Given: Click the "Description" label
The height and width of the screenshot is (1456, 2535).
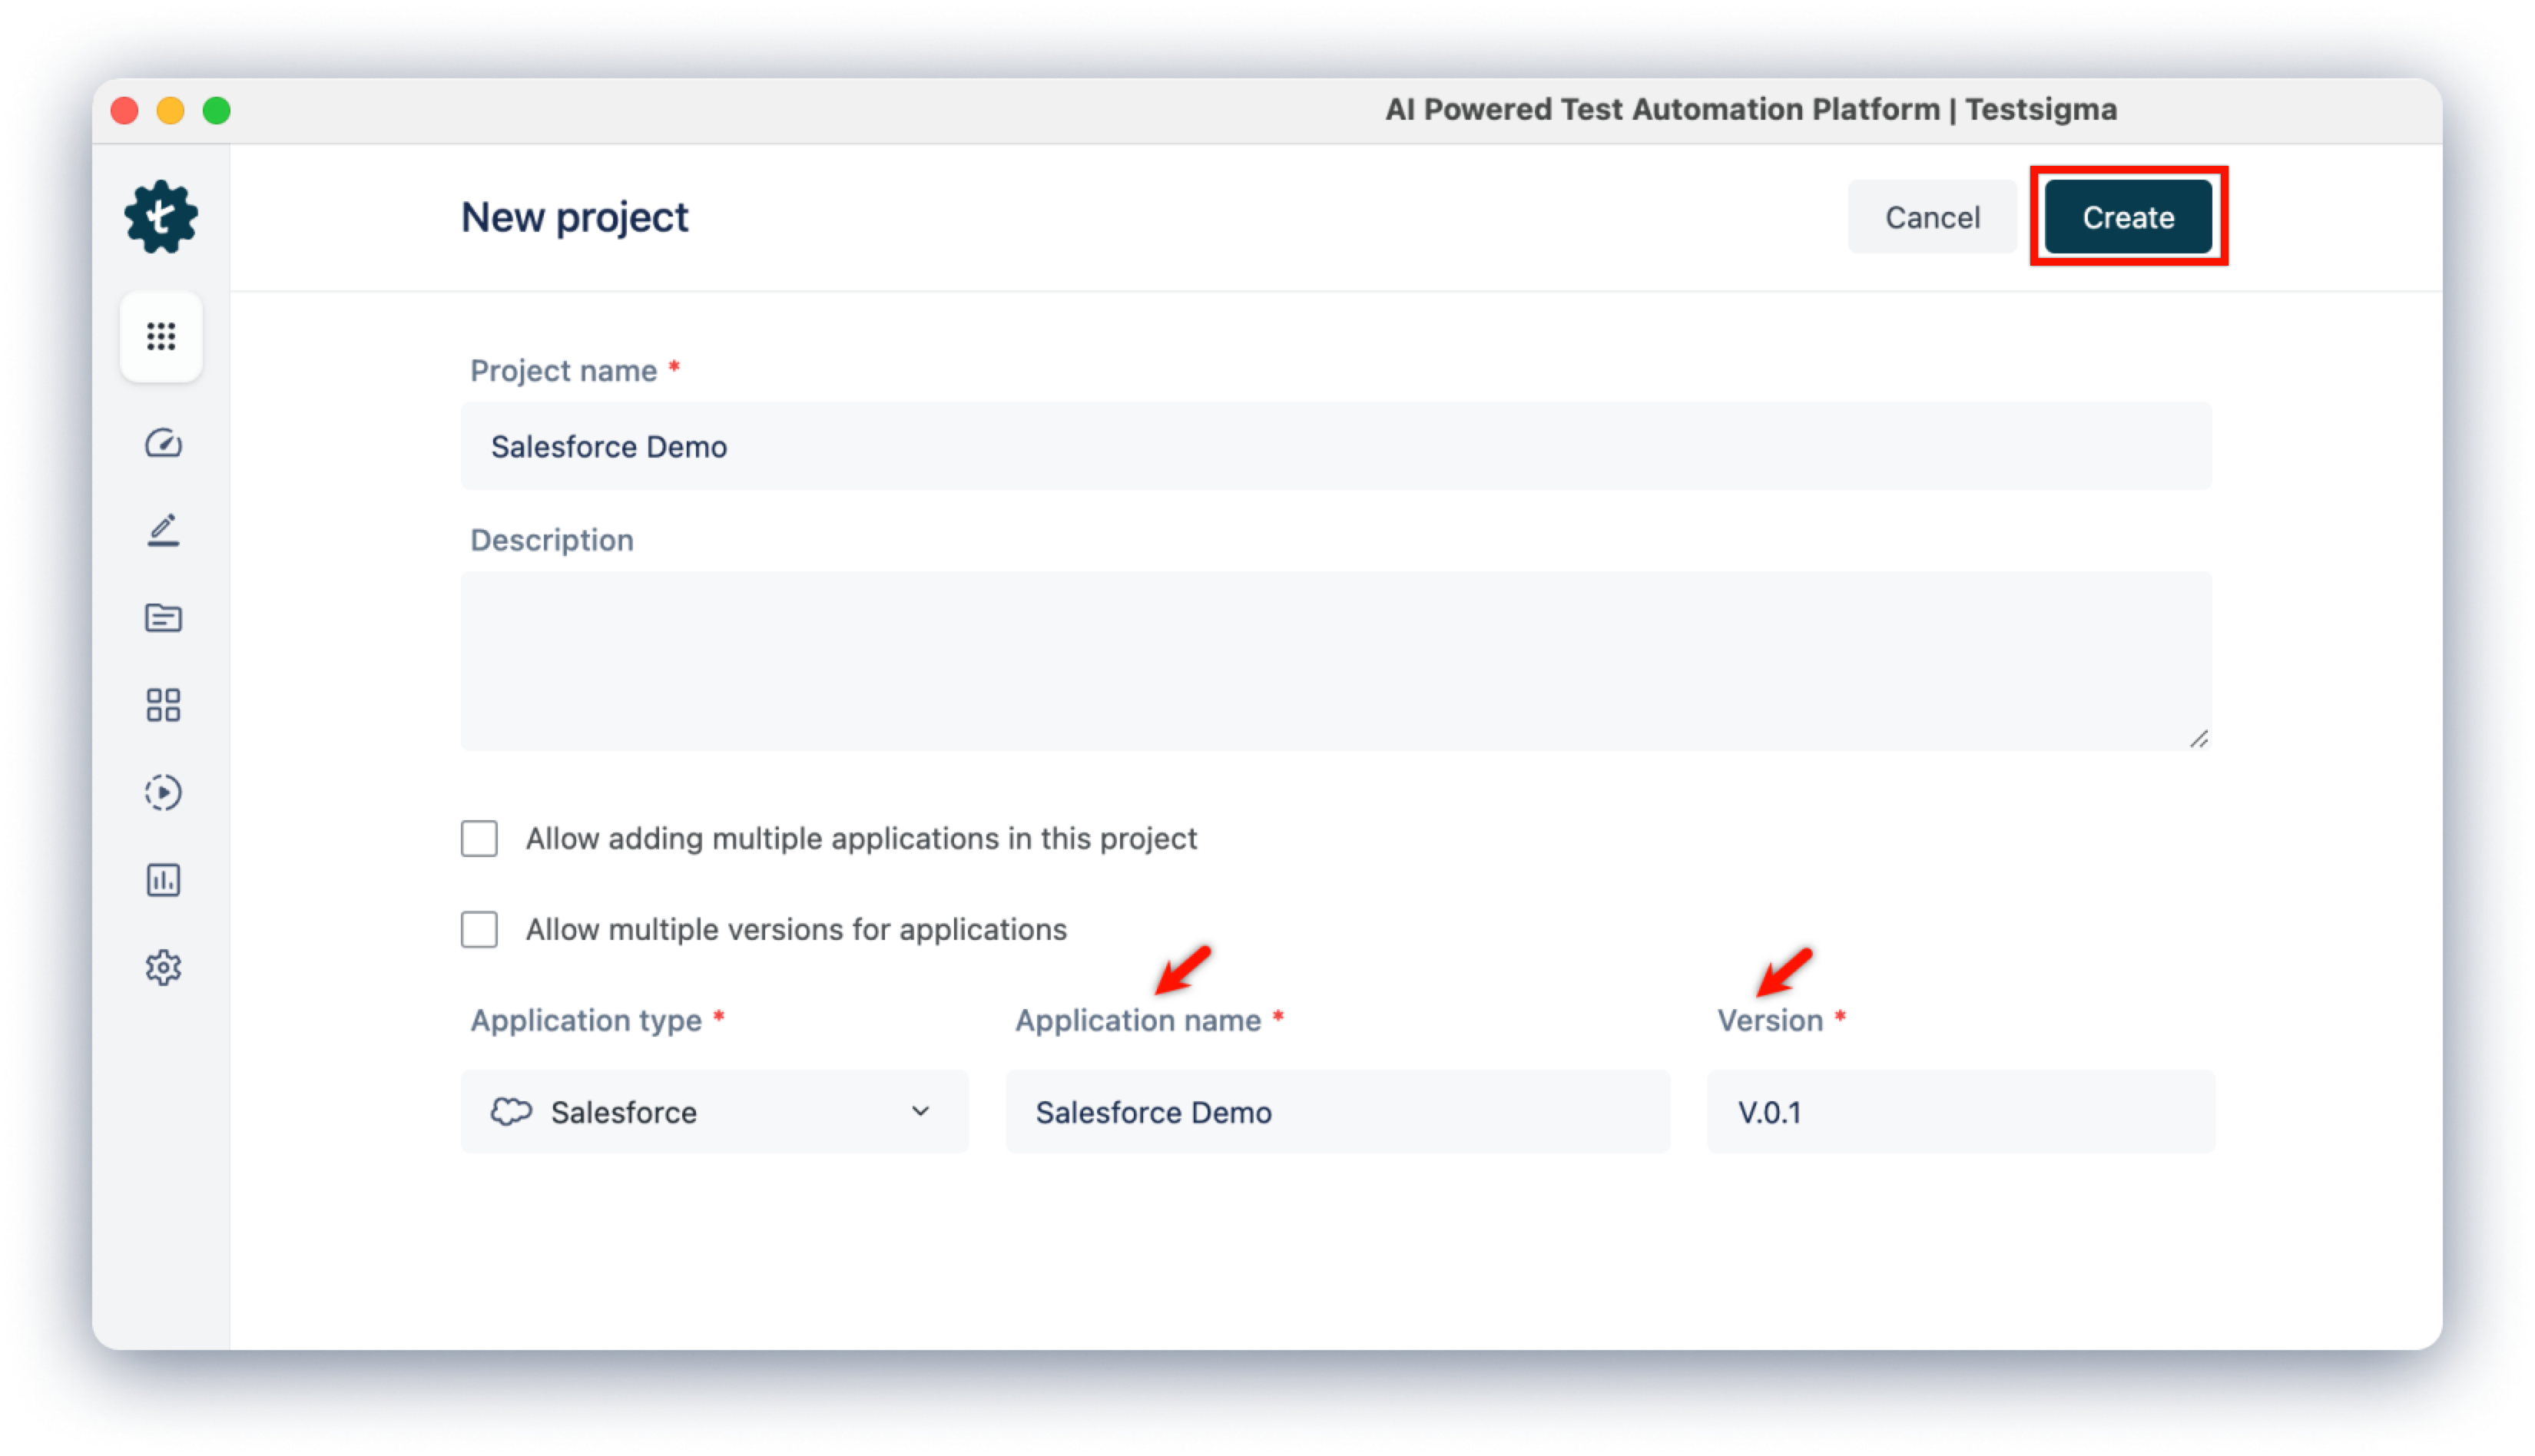Looking at the screenshot, I should click(552, 540).
